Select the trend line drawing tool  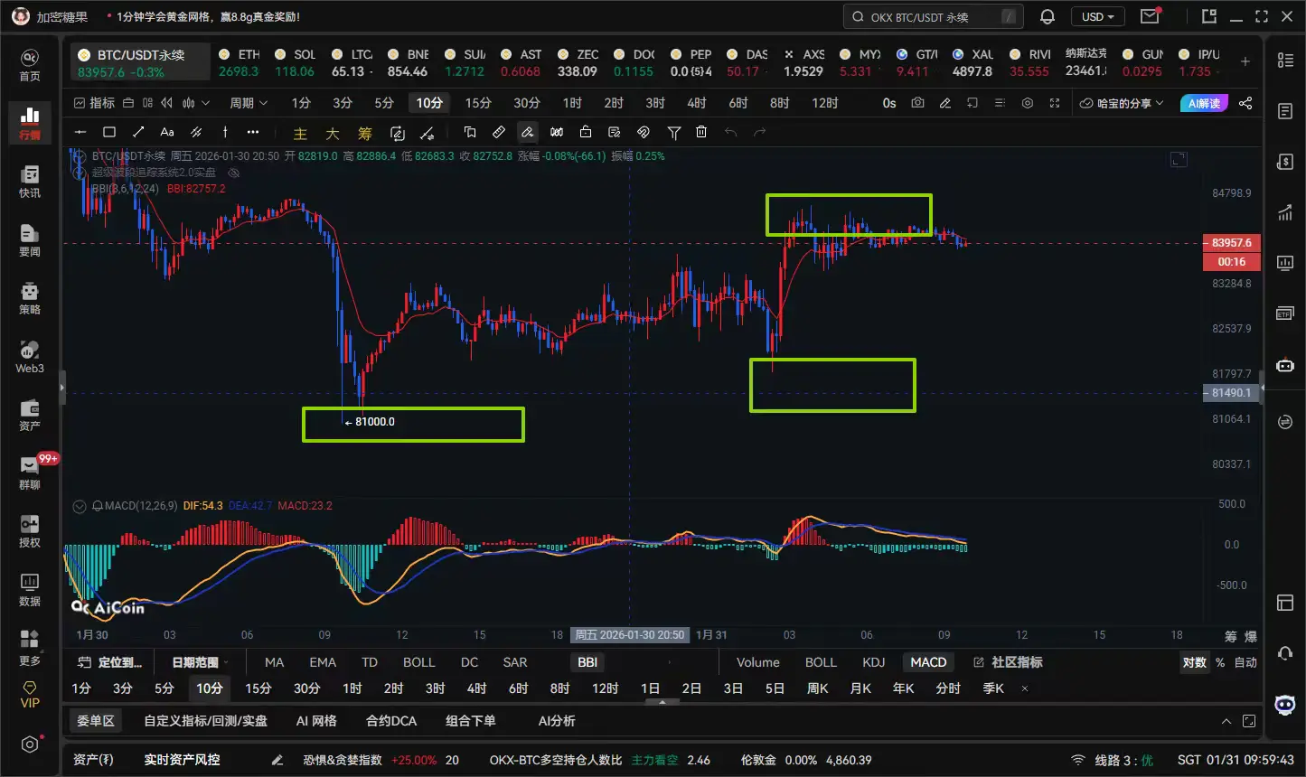pyautogui.click(x=138, y=132)
